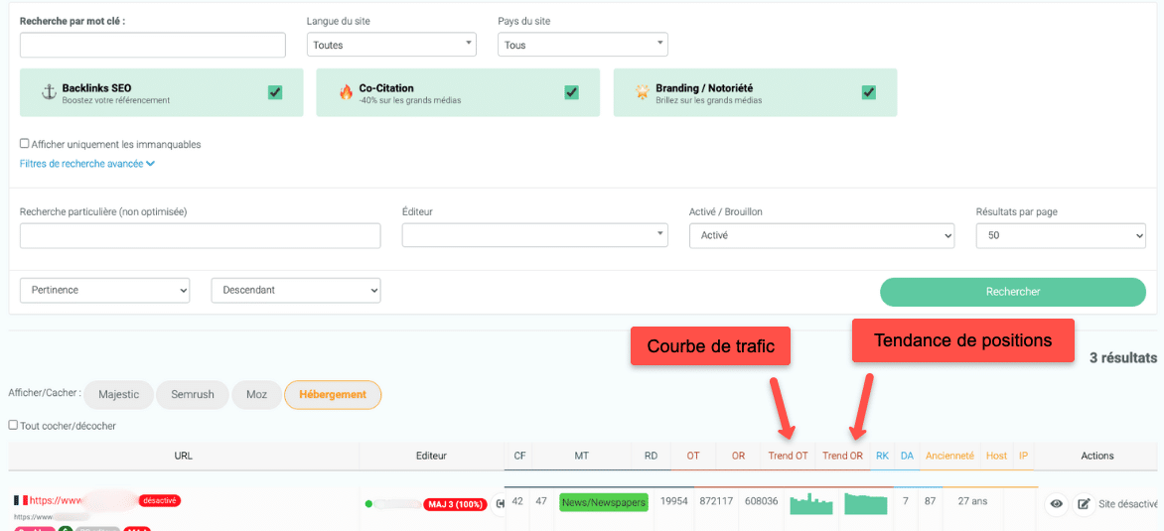
Task: Click the Actions column header
Action: (1095, 457)
